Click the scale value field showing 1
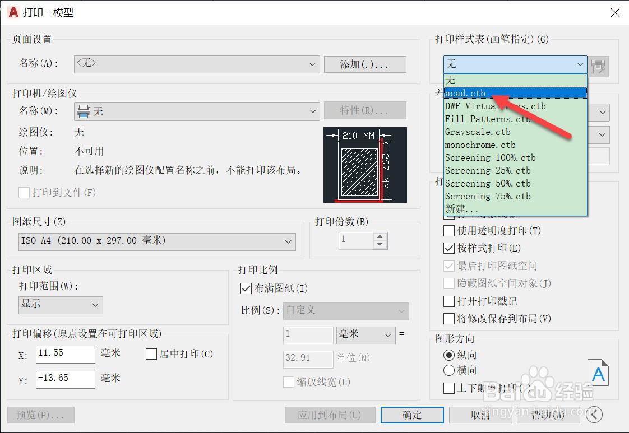The width and height of the screenshot is (629, 433). 308,335
